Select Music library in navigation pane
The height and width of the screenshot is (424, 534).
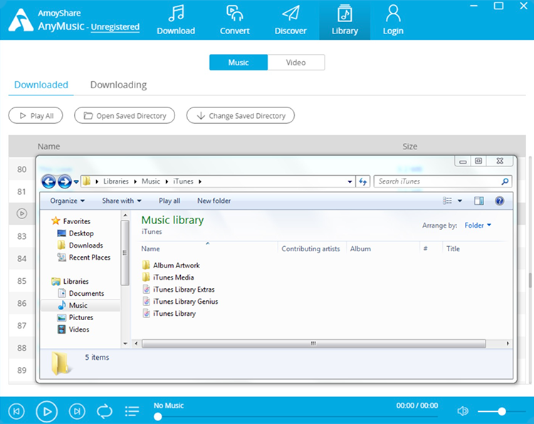pyautogui.click(x=80, y=305)
